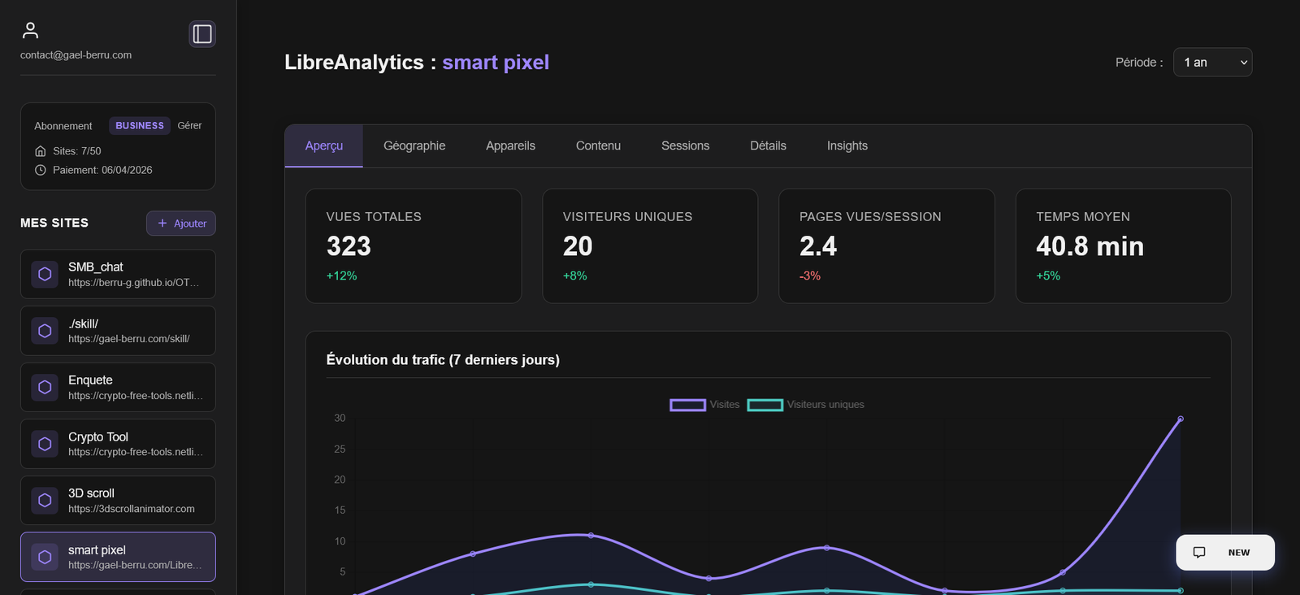Viewport: 1300px width, 595px height.
Task: Click the +8% change value
Action: 575,276
